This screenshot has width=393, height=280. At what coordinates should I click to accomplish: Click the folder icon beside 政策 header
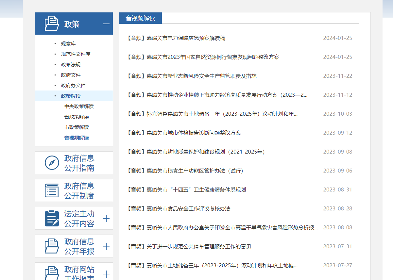52,24
